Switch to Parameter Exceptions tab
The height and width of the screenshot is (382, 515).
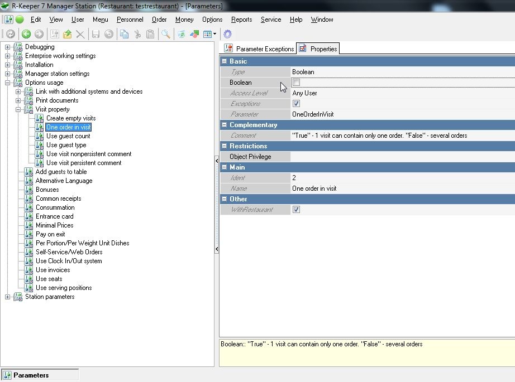pos(259,49)
